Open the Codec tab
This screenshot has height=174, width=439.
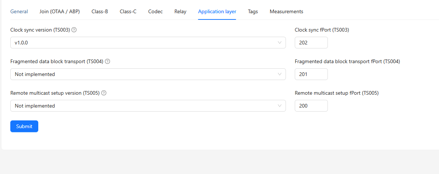point(155,11)
